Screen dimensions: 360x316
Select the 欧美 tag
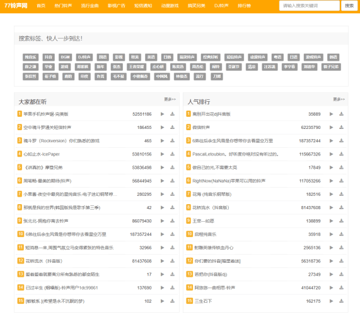point(135,57)
